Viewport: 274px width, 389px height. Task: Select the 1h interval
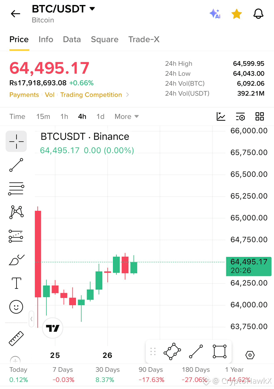[x=64, y=117]
